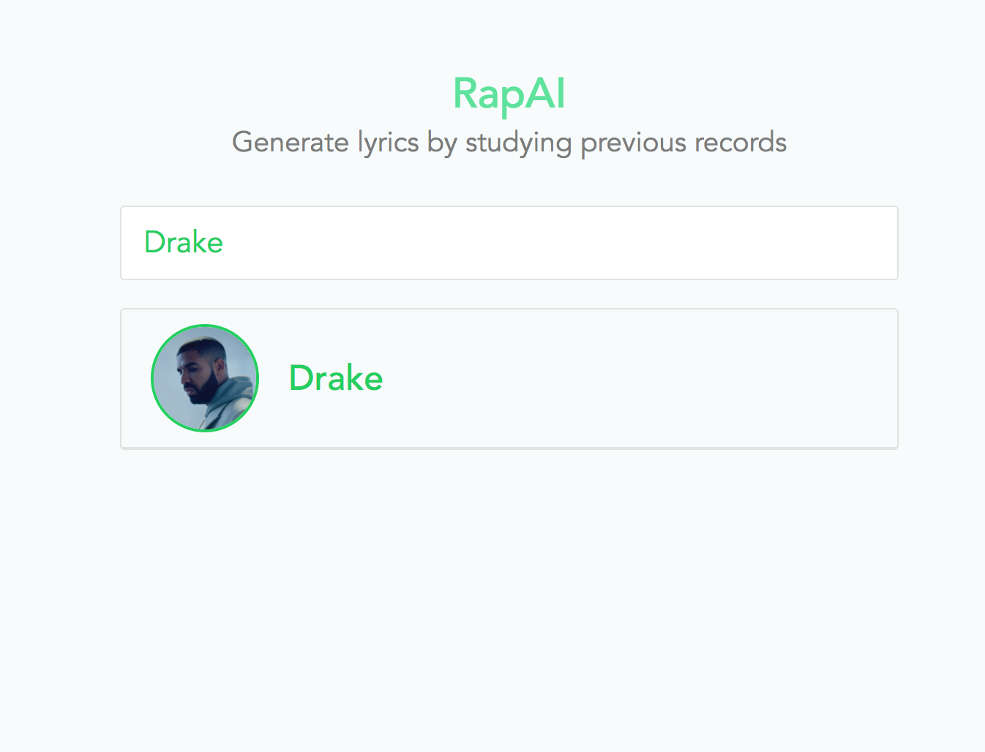Viewport: 985px width, 752px height.
Task: Click the green circular profile picture
Action: [205, 378]
